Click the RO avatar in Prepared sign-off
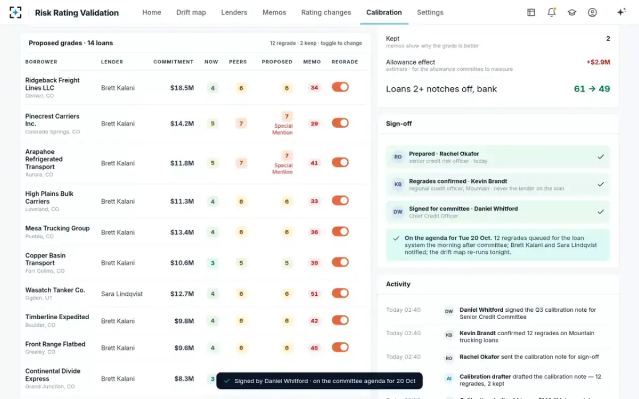Screen dimensions: 639x399 [398, 157]
